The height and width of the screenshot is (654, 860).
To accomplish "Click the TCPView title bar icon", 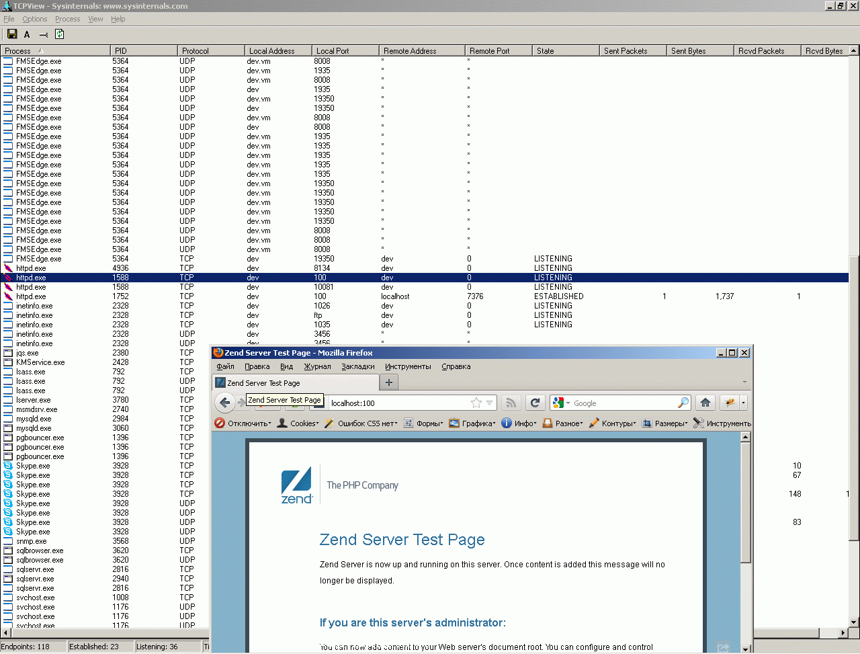I will pyautogui.click(x=7, y=5).
